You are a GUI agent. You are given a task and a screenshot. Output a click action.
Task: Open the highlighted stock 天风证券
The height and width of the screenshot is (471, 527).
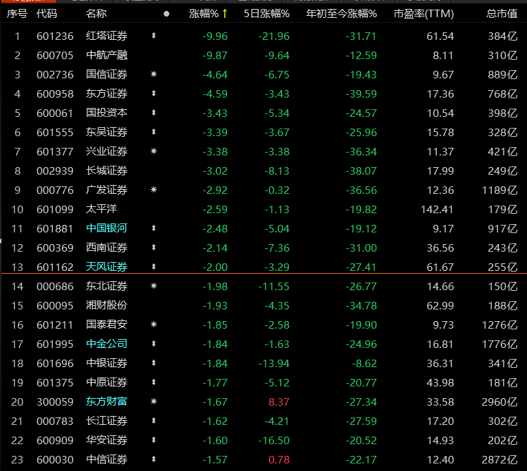click(107, 267)
